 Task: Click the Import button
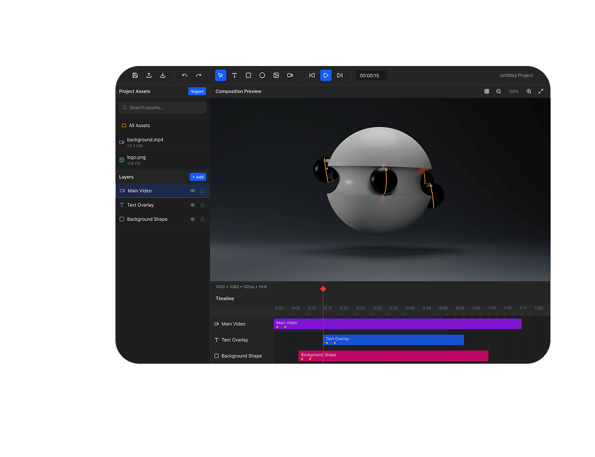coord(197,91)
